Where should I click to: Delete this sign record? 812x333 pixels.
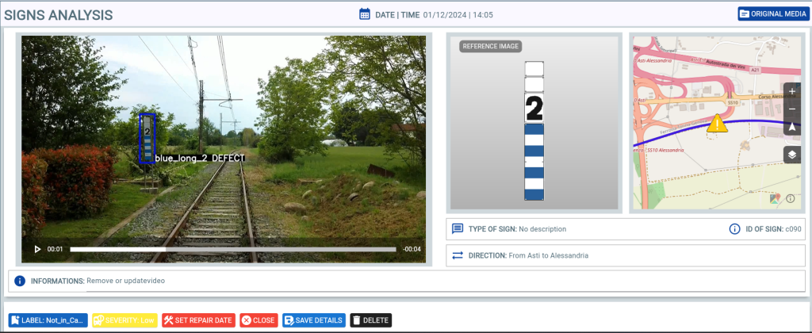tap(370, 320)
